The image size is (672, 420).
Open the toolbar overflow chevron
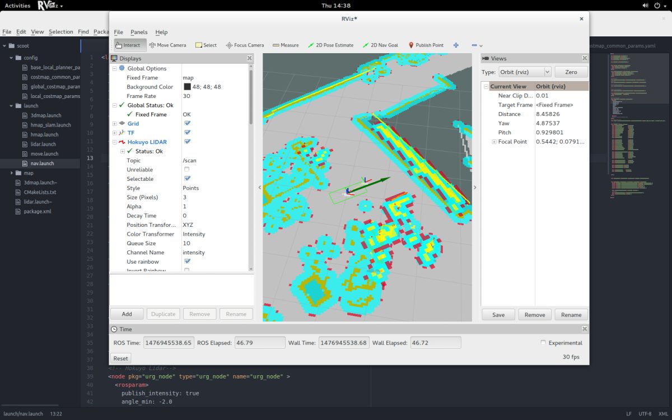coord(481,46)
